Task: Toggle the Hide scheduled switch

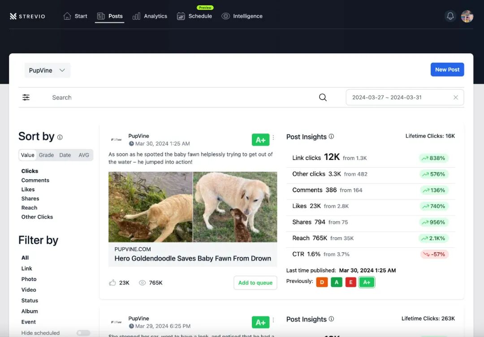Action: click(x=83, y=333)
